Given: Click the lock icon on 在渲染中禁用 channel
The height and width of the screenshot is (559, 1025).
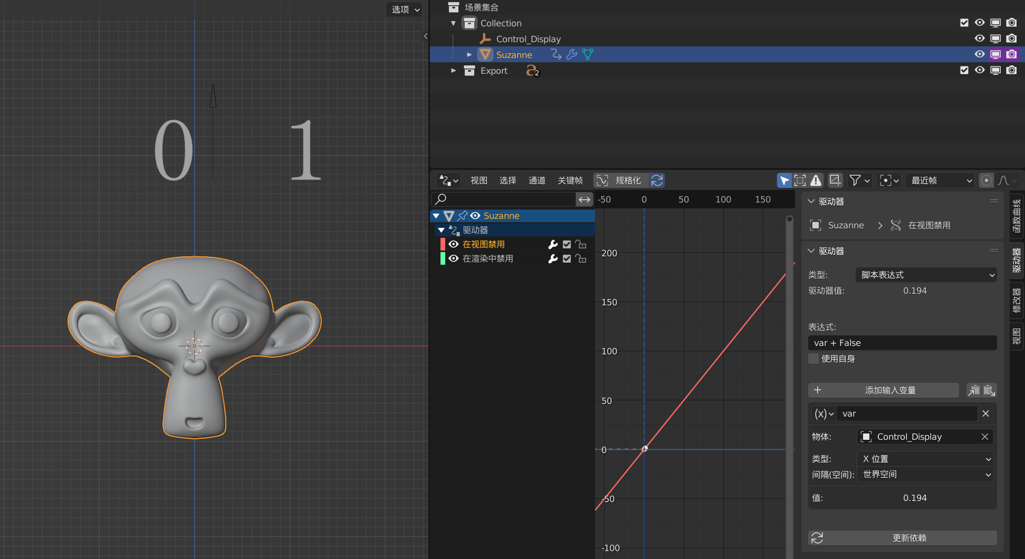Looking at the screenshot, I should click(580, 258).
